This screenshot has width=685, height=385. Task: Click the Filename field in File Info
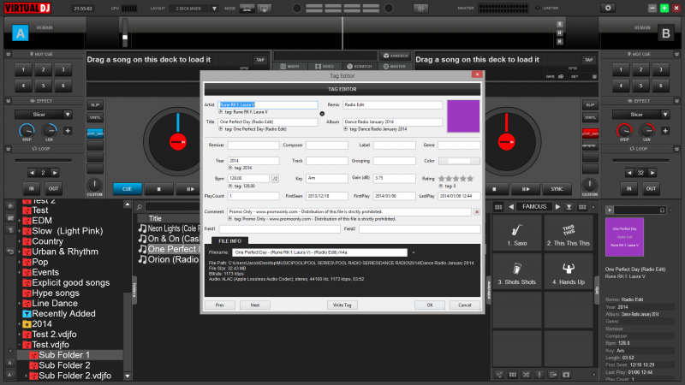tap(319, 252)
